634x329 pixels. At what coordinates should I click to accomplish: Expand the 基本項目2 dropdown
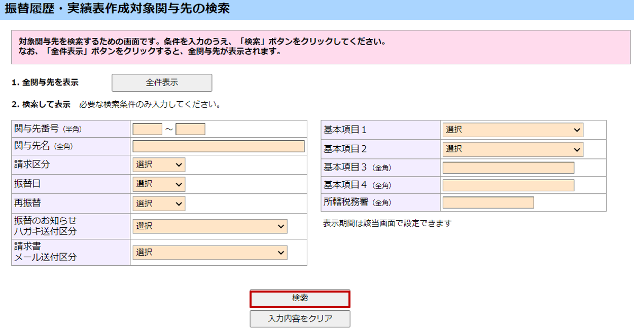(512, 149)
